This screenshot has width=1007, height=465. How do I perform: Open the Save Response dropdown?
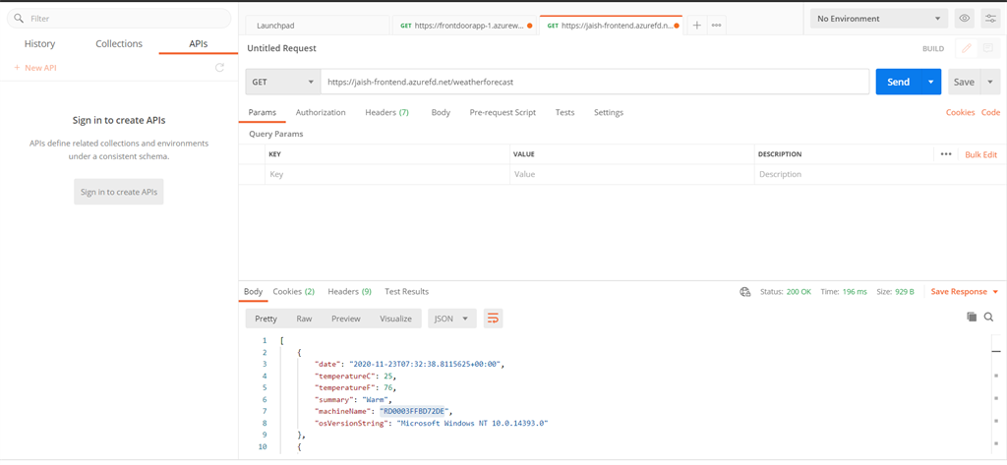[x=965, y=292]
